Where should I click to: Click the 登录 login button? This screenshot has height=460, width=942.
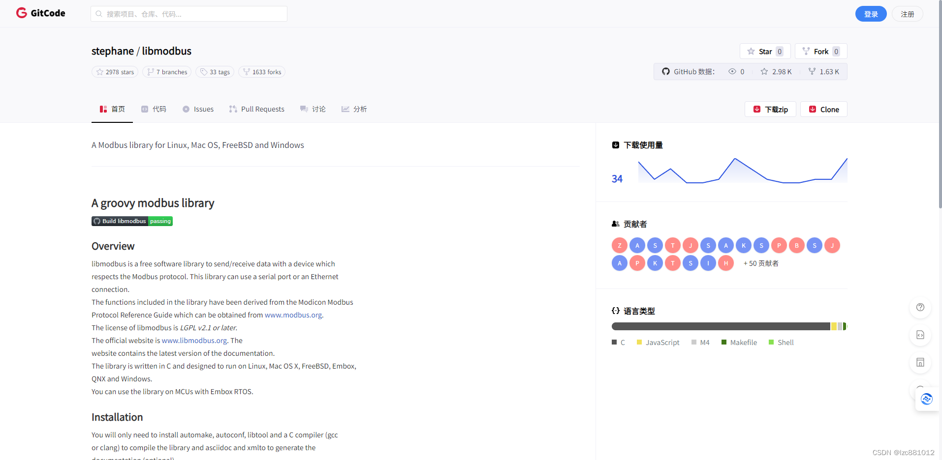pyautogui.click(x=871, y=14)
